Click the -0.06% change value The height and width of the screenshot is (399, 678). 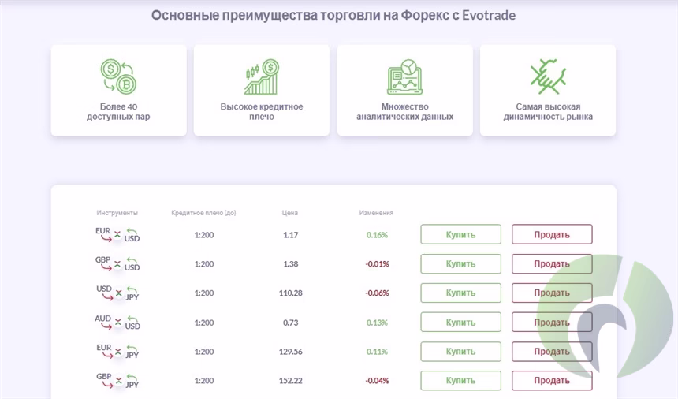click(x=377, y=293)
